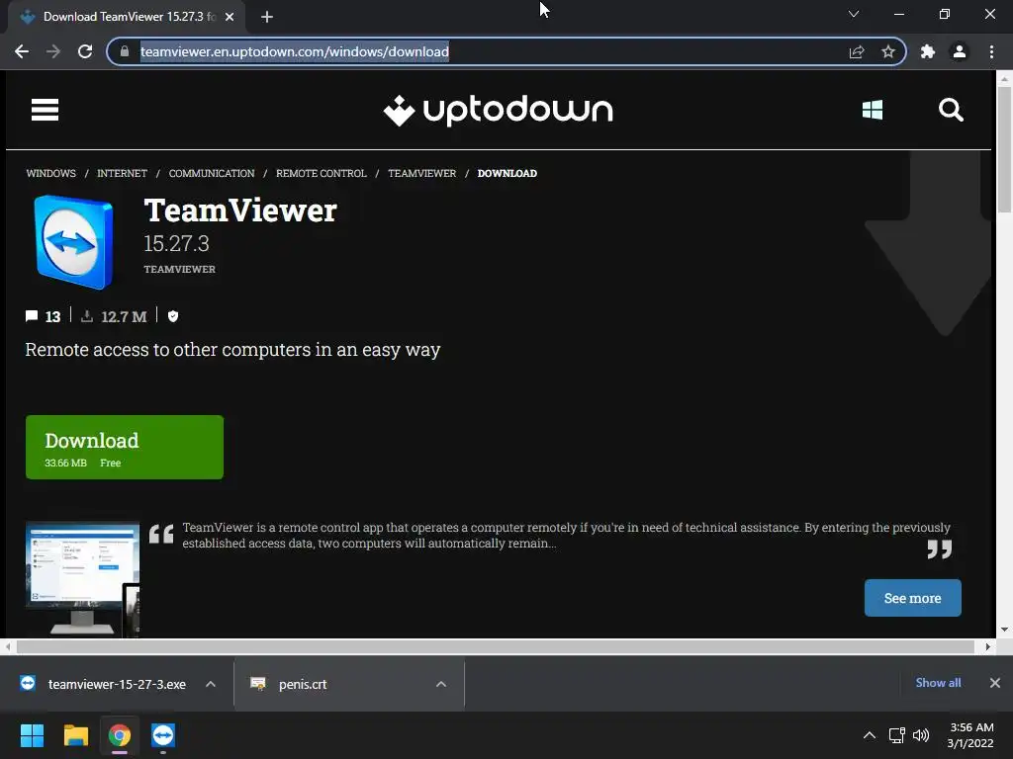The width and height of the screenshot is (1013, 759).
Task: Share this page icon in address bar
Action: [857, 51]
